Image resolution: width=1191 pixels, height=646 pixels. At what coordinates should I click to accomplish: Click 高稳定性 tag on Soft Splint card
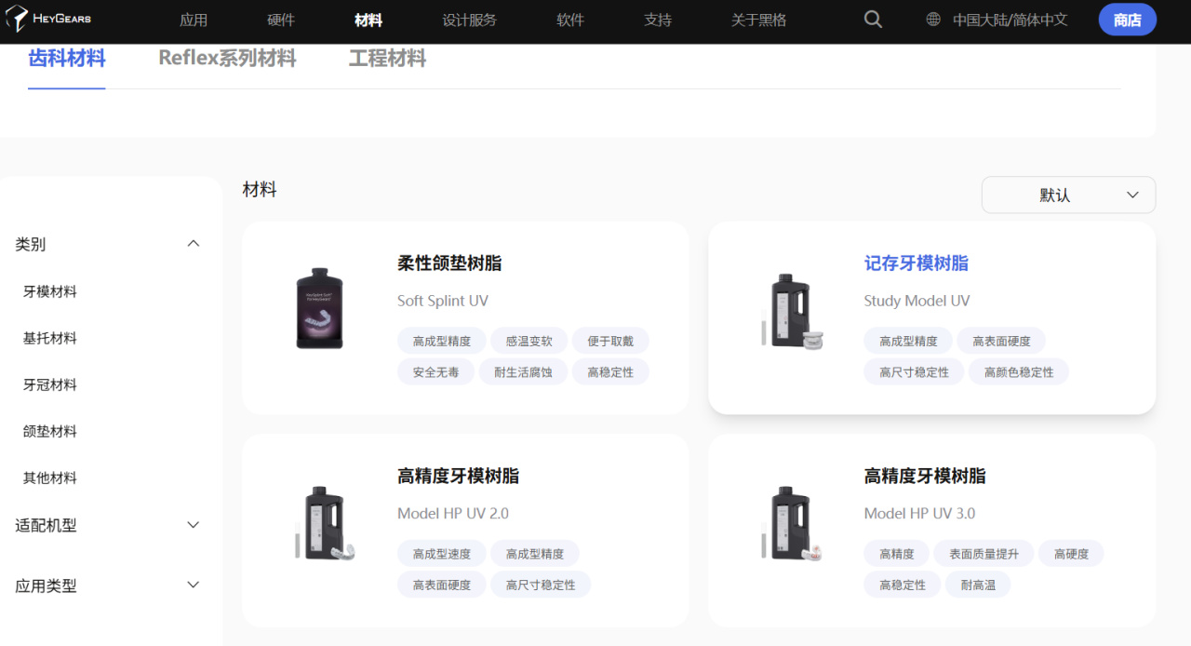[x=610, y=372]
